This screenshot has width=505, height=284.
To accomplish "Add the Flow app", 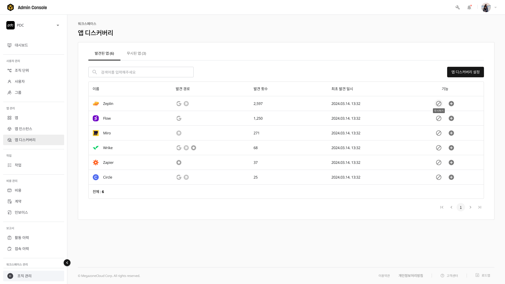I will [451, 118].
